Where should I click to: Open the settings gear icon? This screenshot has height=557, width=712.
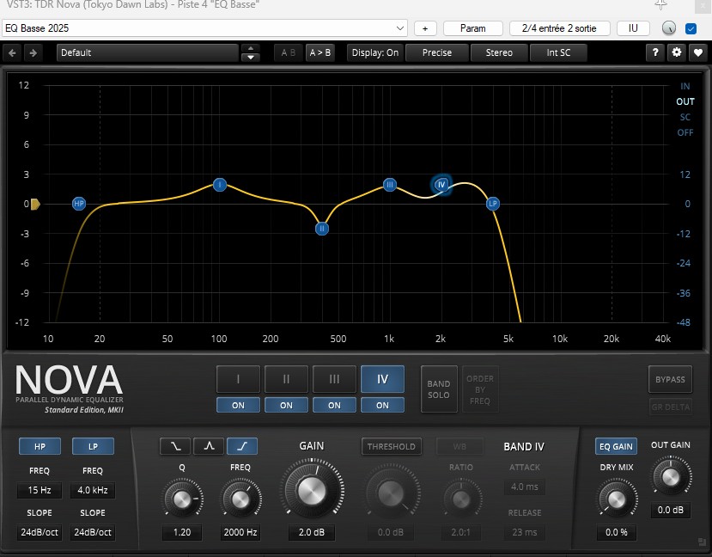tap(677, 52)
